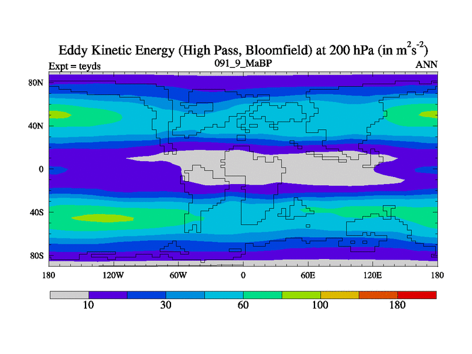Pick the red swatch at colorbar end
472x354 pixels.
[417, 294]
